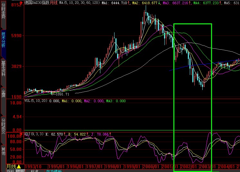Click the 1997/01 date on timeline
The height and width of the screenshot is (172, 240).
click(x=94, y=167)
